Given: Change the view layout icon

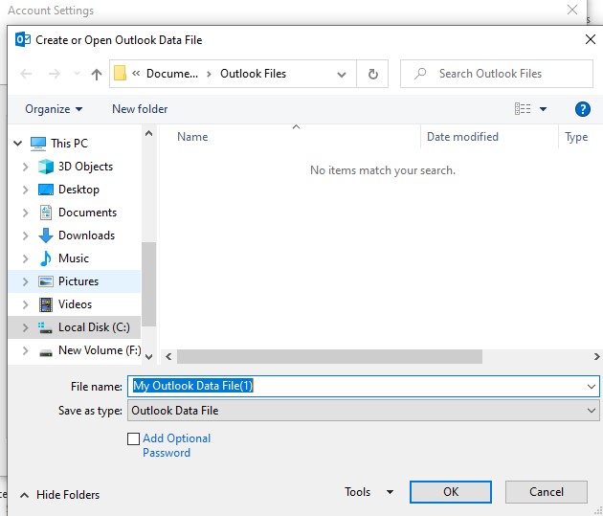Looking at the screenshot, I should click(x=523, y=109).
